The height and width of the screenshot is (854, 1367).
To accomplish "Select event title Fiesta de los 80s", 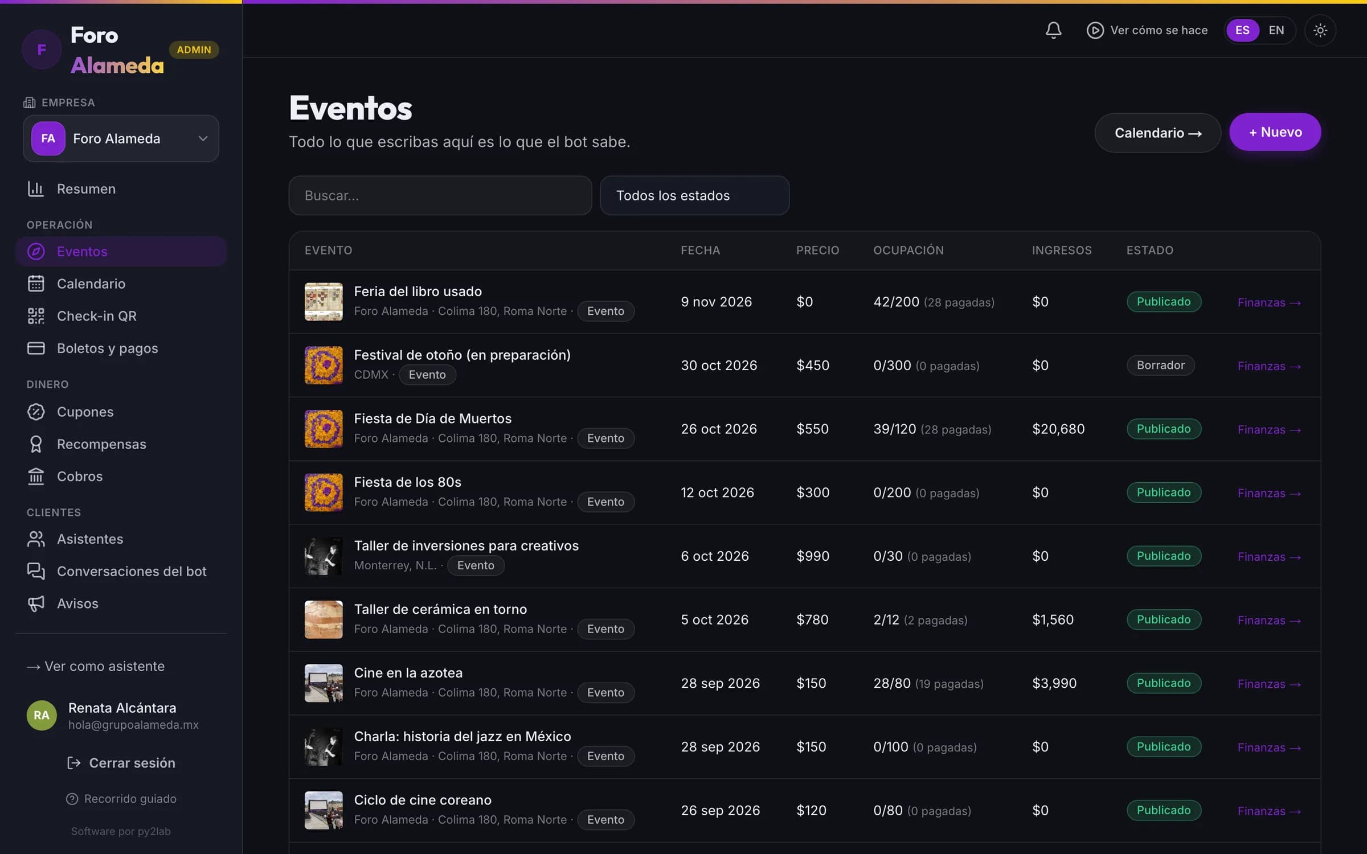I will click(x=408, y=482).
